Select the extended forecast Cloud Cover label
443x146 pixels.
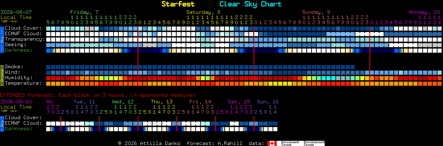23,118
